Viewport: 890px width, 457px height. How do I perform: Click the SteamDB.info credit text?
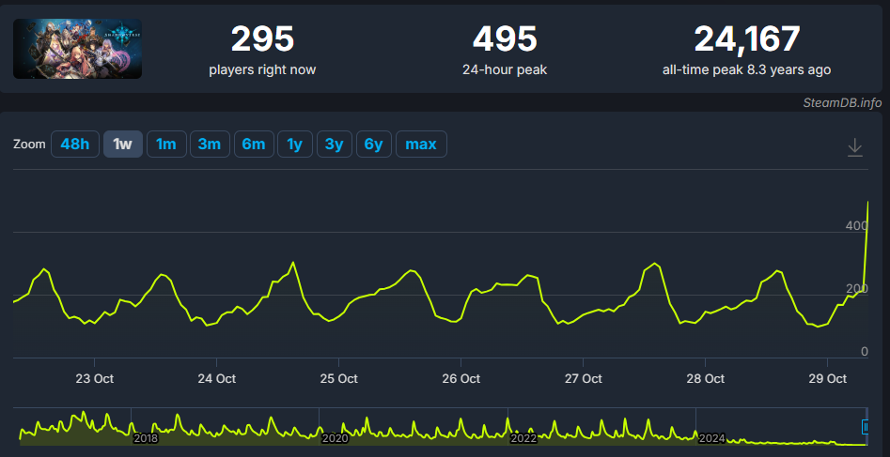tap(842, 102)
